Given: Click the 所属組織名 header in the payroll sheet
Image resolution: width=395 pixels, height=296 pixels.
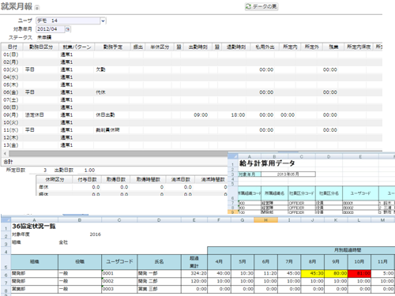Looking at the screenshot, I should (274, 193).
